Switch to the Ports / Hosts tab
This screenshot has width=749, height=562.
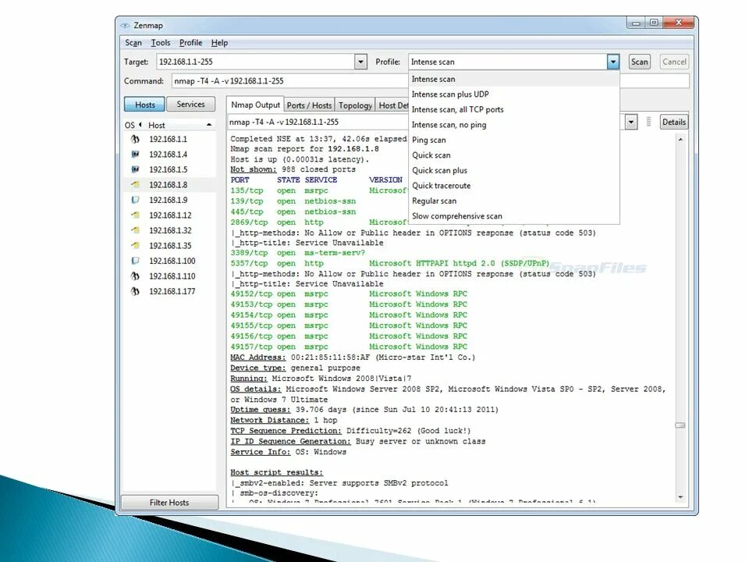[309, 105]
